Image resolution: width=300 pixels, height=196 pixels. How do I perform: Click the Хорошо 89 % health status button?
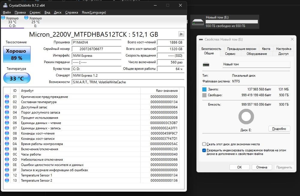[17, 54]
